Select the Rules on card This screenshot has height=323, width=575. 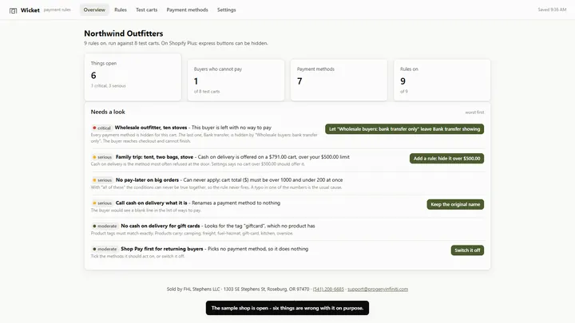click(442, 80)
